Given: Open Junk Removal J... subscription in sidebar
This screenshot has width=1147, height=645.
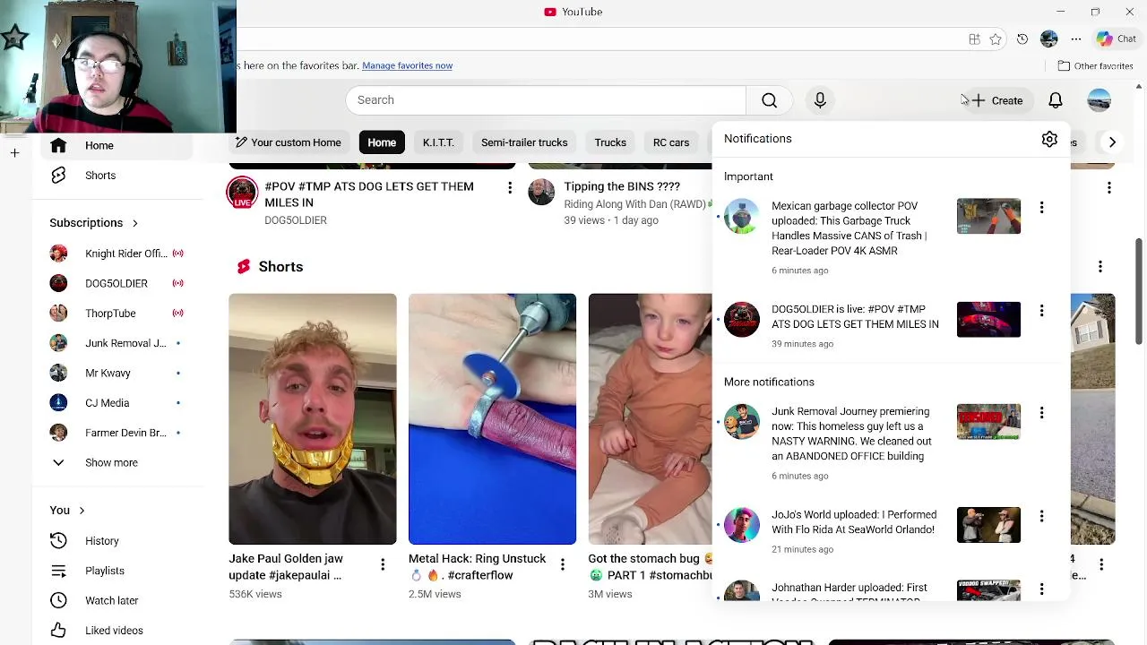Looking at the screenshot, I should click(x=116, y=343).
